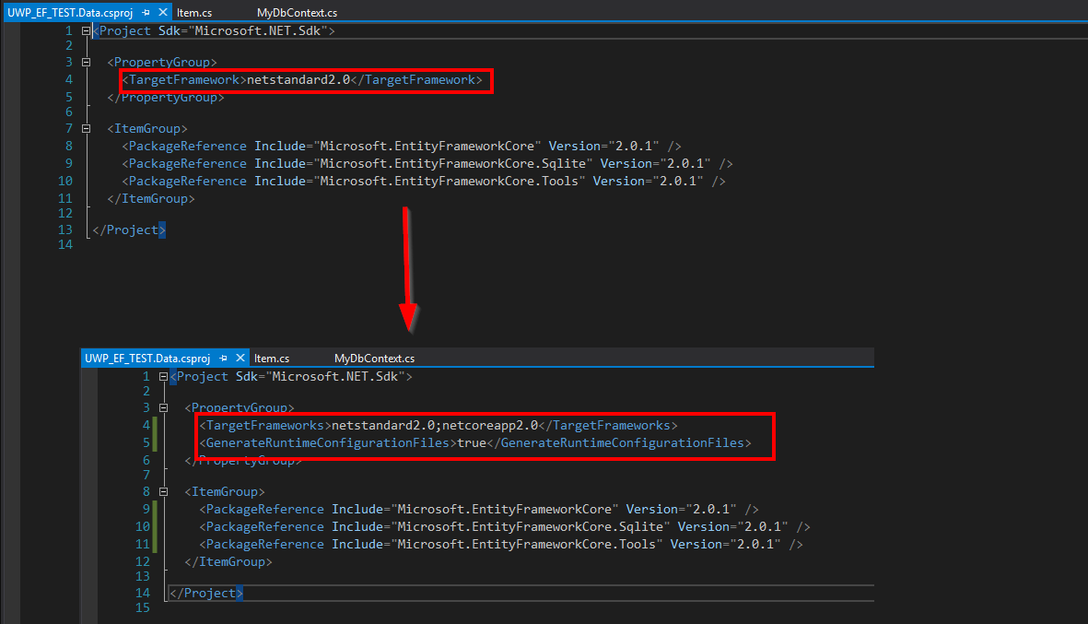The height and width of the screenshot is (624, 1088).
Task: Collapse the bottom editor's PropertyGroup element
Action: [162, 406]
